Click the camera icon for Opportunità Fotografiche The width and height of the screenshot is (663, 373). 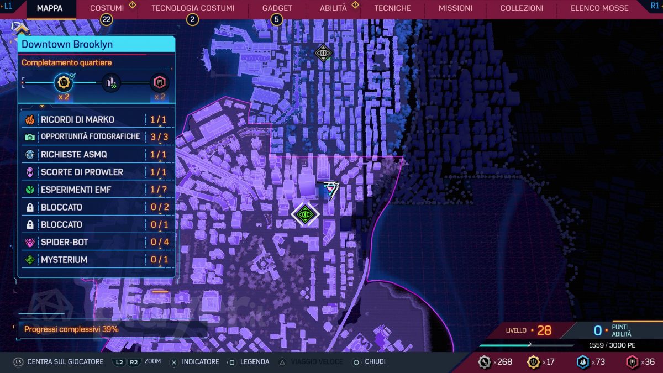[30, 137]
